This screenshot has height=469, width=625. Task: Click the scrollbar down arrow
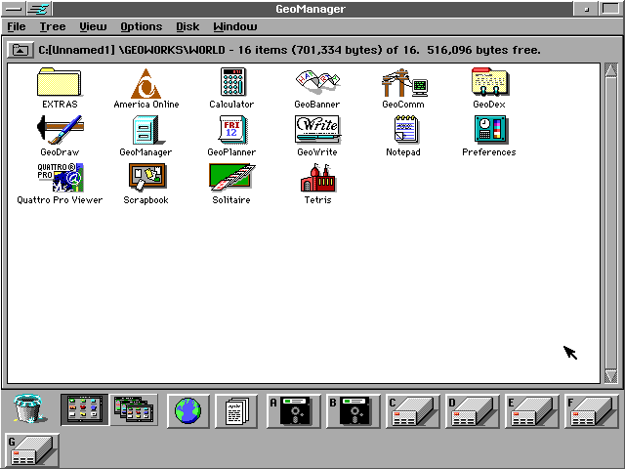(x=611, y=376)
